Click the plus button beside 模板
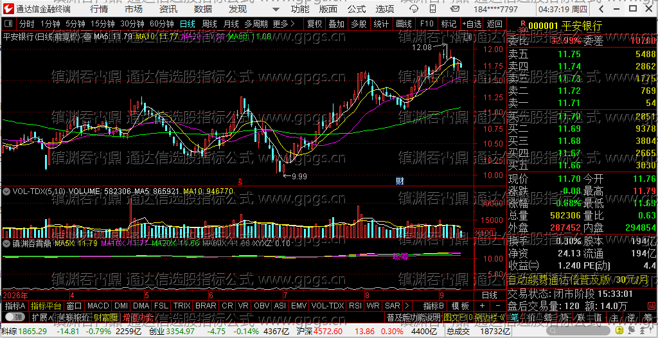Viewport: 658px width, 338px height. (x=482, y=306)
